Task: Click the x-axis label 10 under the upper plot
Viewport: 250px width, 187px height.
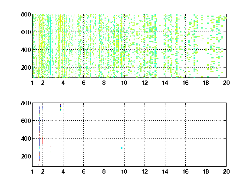Action: [x=124, y=83]
